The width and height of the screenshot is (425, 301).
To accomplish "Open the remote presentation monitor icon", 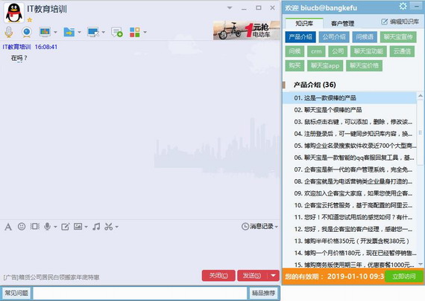I will point(45,32).
